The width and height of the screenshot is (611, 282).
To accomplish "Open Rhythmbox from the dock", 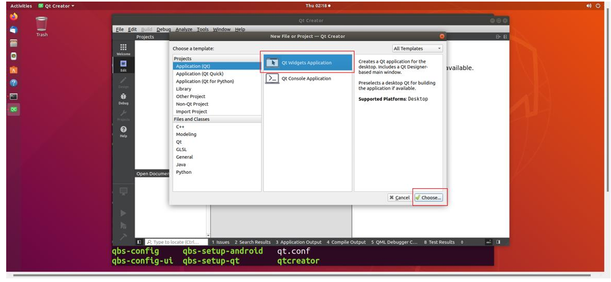I will pyautogui.click(x=13, y=56).
